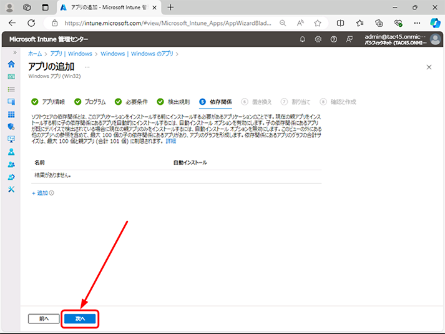Go to the プログラム wizard step
Viewport: 445px width, 334px height.
[90, 102]
